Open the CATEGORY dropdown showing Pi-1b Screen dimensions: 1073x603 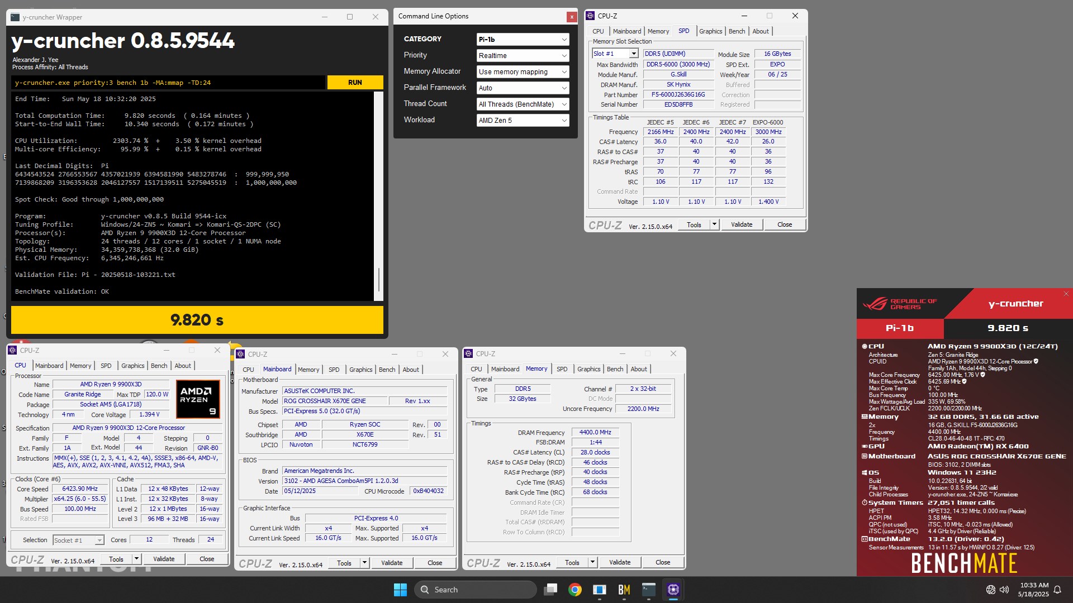tap(523, 39)
